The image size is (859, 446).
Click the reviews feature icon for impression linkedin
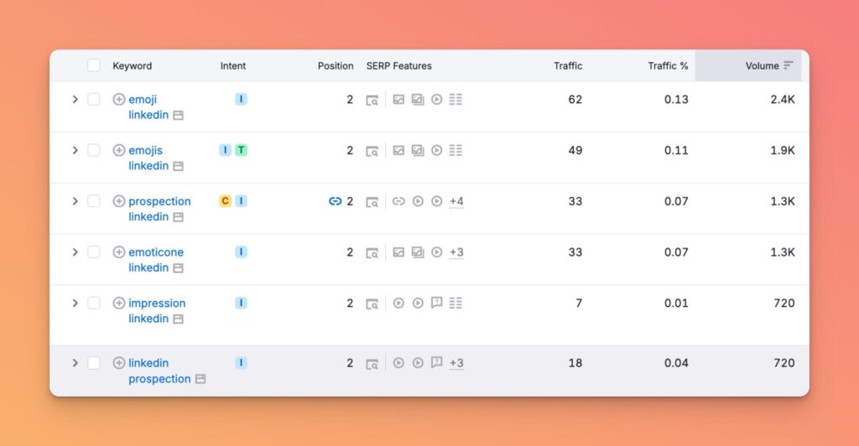tap(436, 302)
